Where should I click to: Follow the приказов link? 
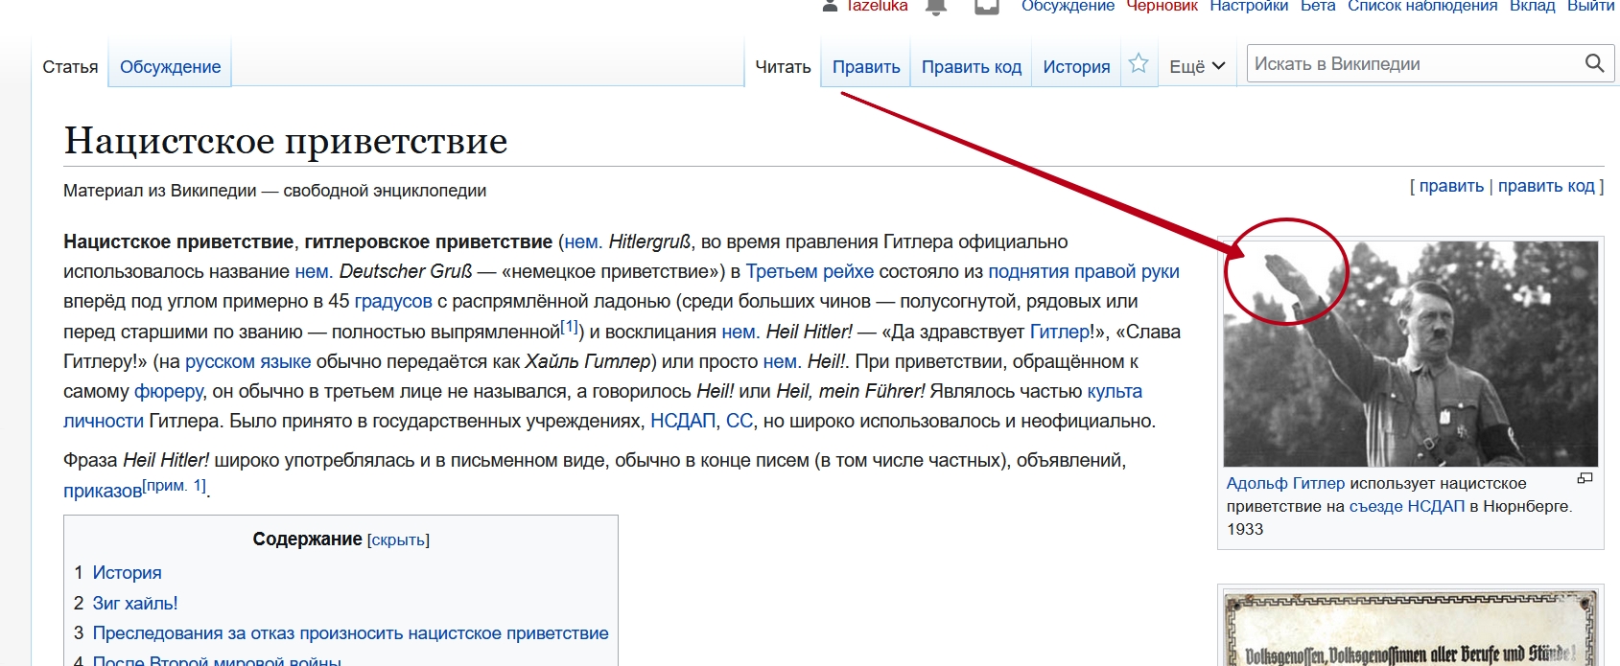103,491
